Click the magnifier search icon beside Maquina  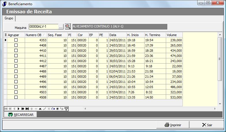[x=68, y=27]
